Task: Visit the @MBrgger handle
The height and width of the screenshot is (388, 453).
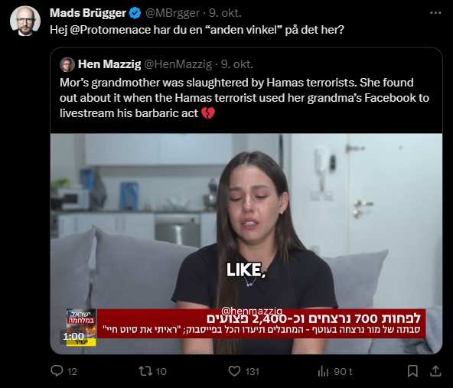Action: [x=172, y=13]
